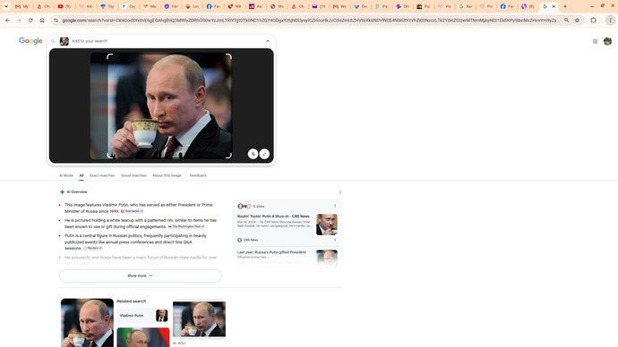
Task: Click the 'Related search' heading text
Action: 132,301
